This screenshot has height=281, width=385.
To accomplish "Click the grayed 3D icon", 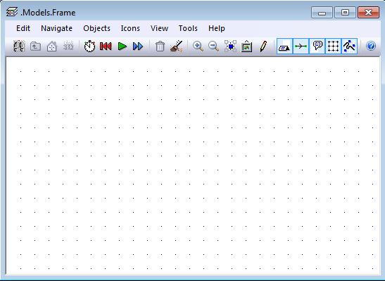I will [x=68, y=46].
